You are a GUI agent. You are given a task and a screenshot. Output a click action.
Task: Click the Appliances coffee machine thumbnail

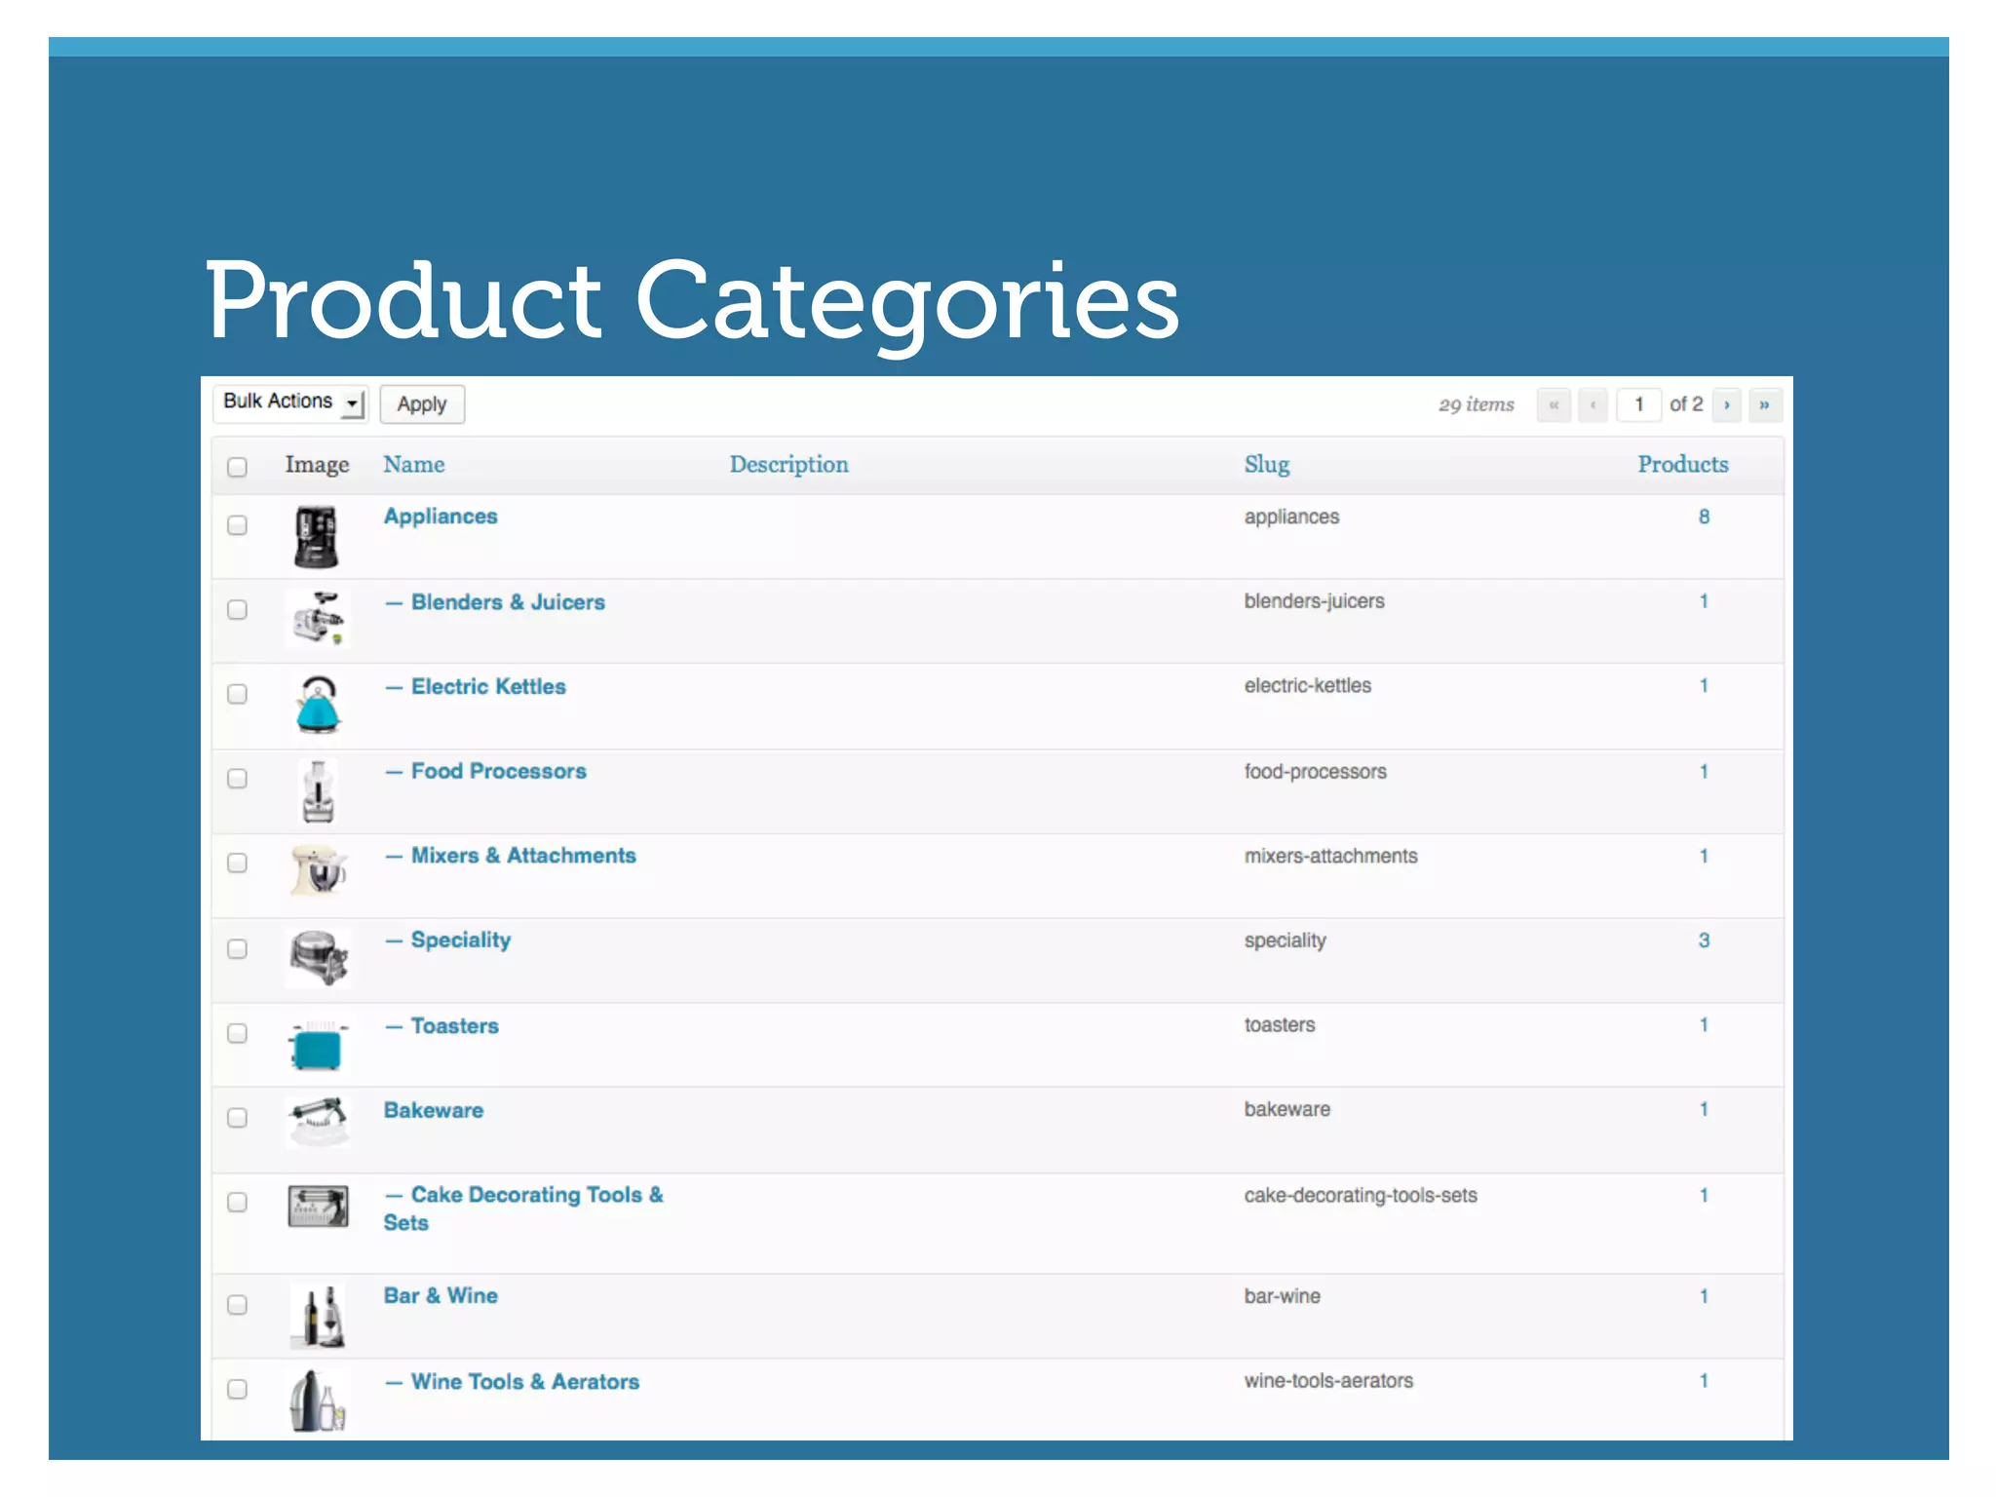tap(317, 536)
